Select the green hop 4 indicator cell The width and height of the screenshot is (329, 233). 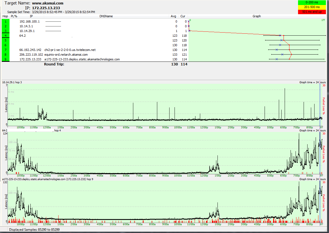coord(5,36)
